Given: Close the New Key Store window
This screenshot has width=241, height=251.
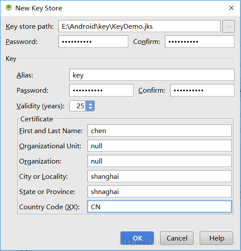Looking at the screenshot, I should coord(231,8).
